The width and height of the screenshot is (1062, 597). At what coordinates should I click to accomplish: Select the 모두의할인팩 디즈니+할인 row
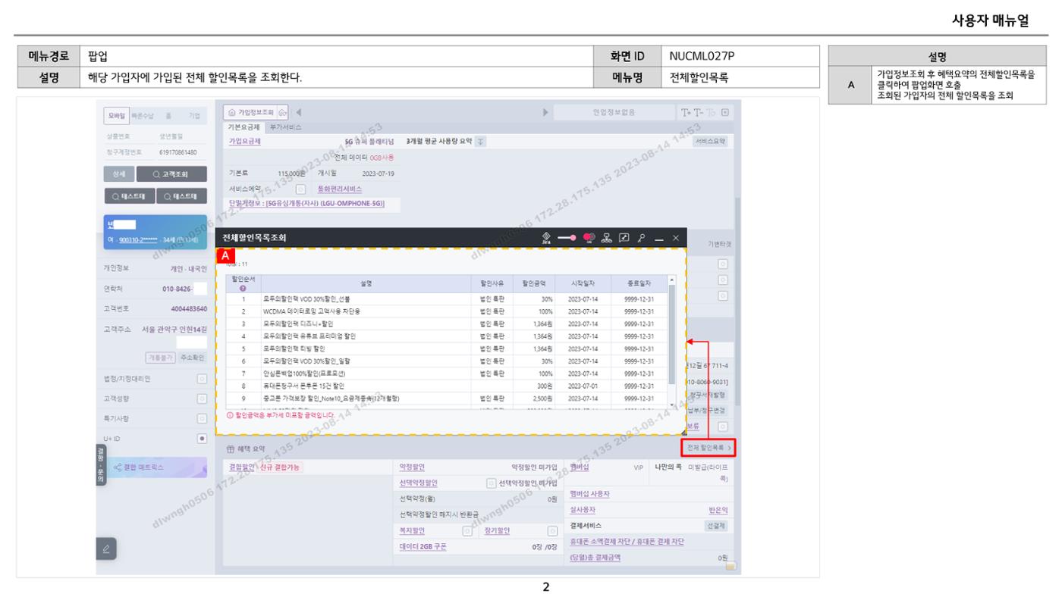(448, 323)
